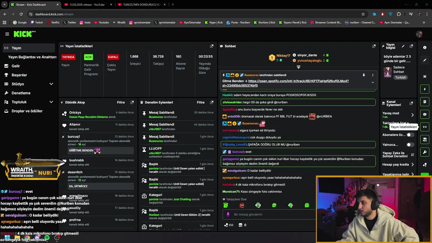Reload the dashboard page
The image size is (432, 243).
[21, 14]
